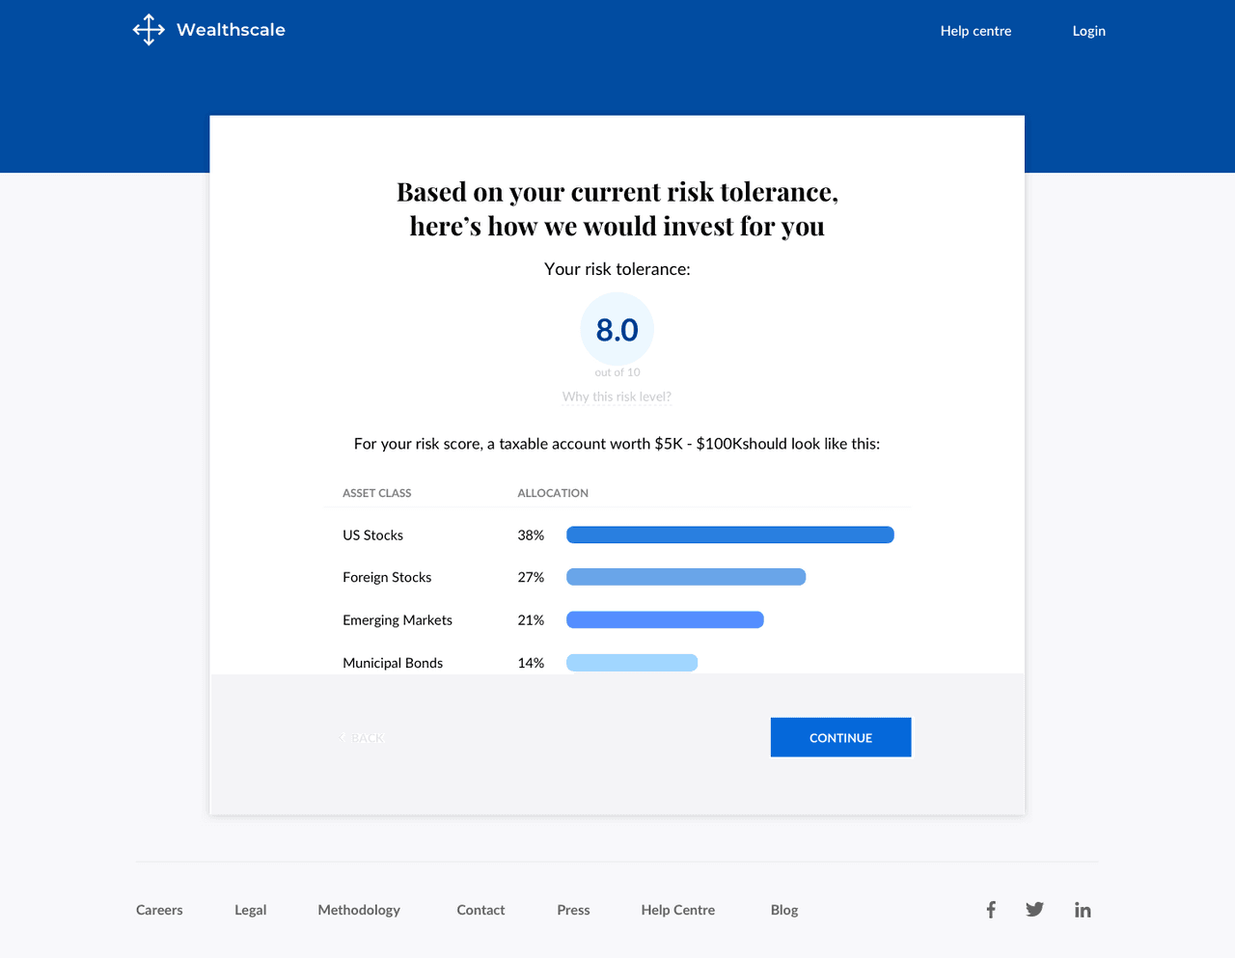
Task: Open the Help Centre footer link
Action: coord(677,909)
